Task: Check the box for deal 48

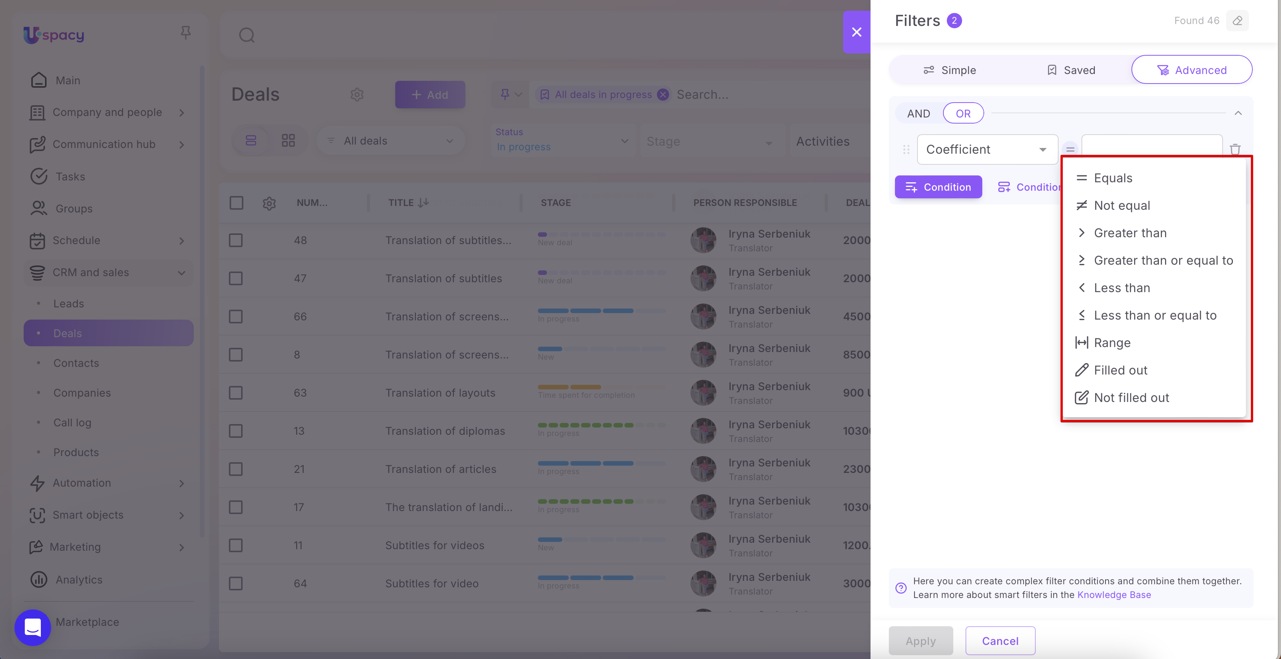Action: pos(236,241)
